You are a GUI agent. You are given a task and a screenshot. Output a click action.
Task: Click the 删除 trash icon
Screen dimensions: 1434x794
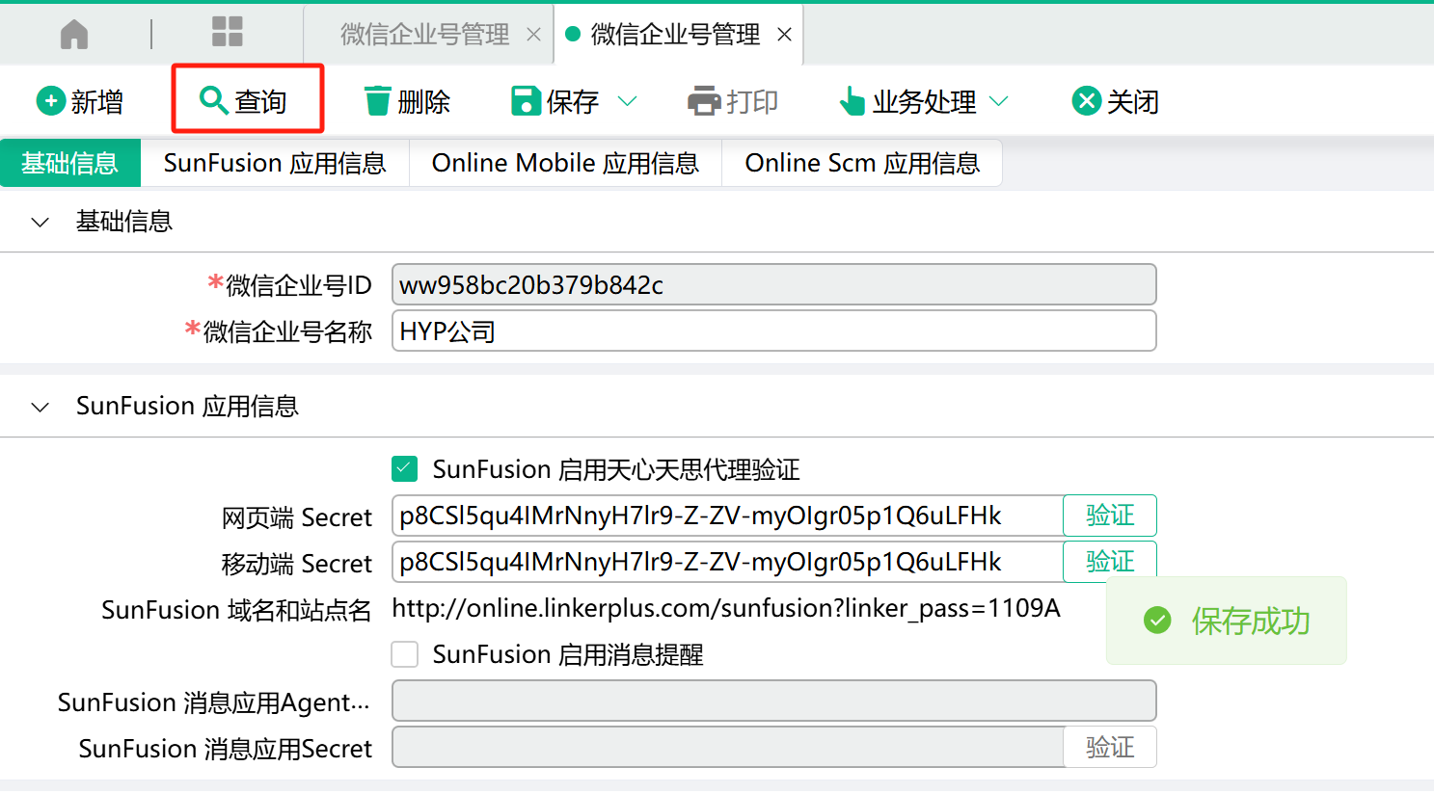[x=377, y=101]
